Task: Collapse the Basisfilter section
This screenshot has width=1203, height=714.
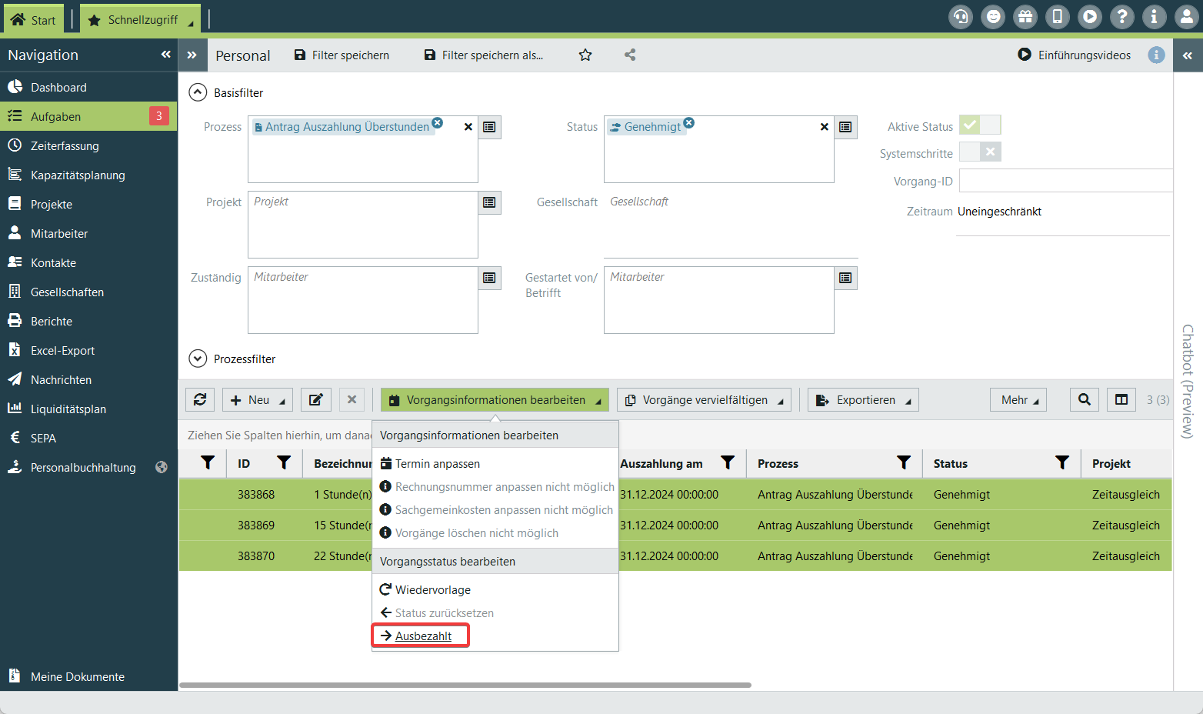Action: pos(198,92)
